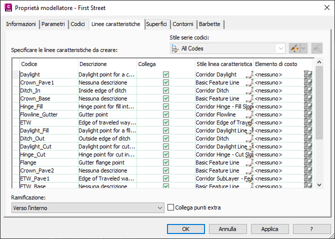Open the style picker icon for Ditch_In

pyautogui.click(x=249, y=91)
